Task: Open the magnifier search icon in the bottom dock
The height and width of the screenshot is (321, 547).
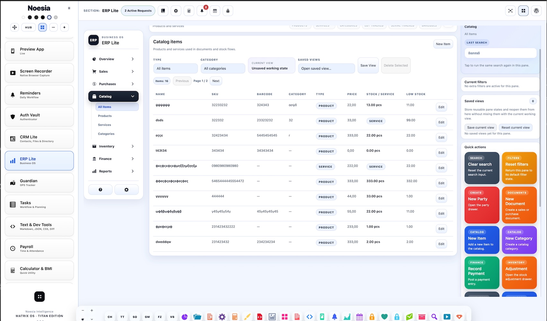Action: pyautogui.click(x=434, y=317)
